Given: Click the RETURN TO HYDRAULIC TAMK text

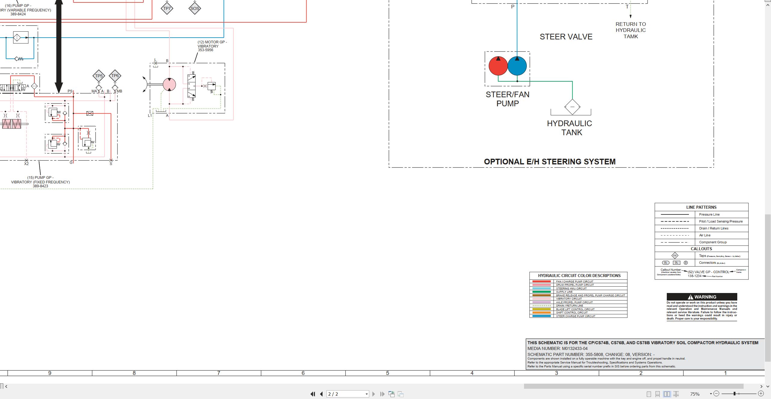Looking at the screenshot, I should coord(631,30).
